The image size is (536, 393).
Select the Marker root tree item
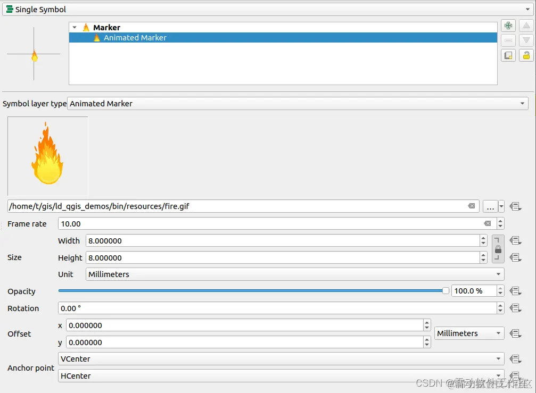tap(106, 27)
